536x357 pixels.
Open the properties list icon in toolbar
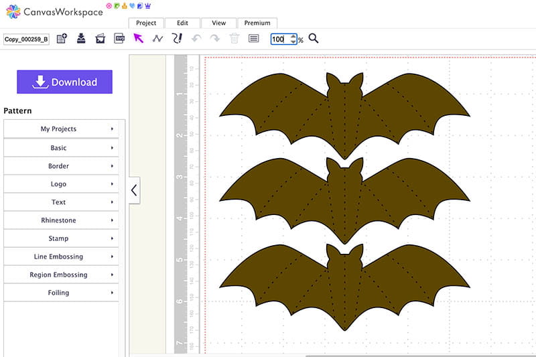(x=254, y=39)
